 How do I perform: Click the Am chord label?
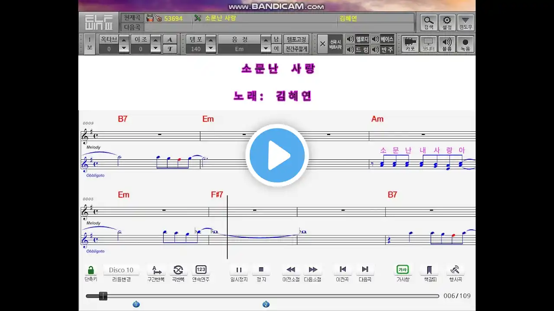[x=377, y=119]
